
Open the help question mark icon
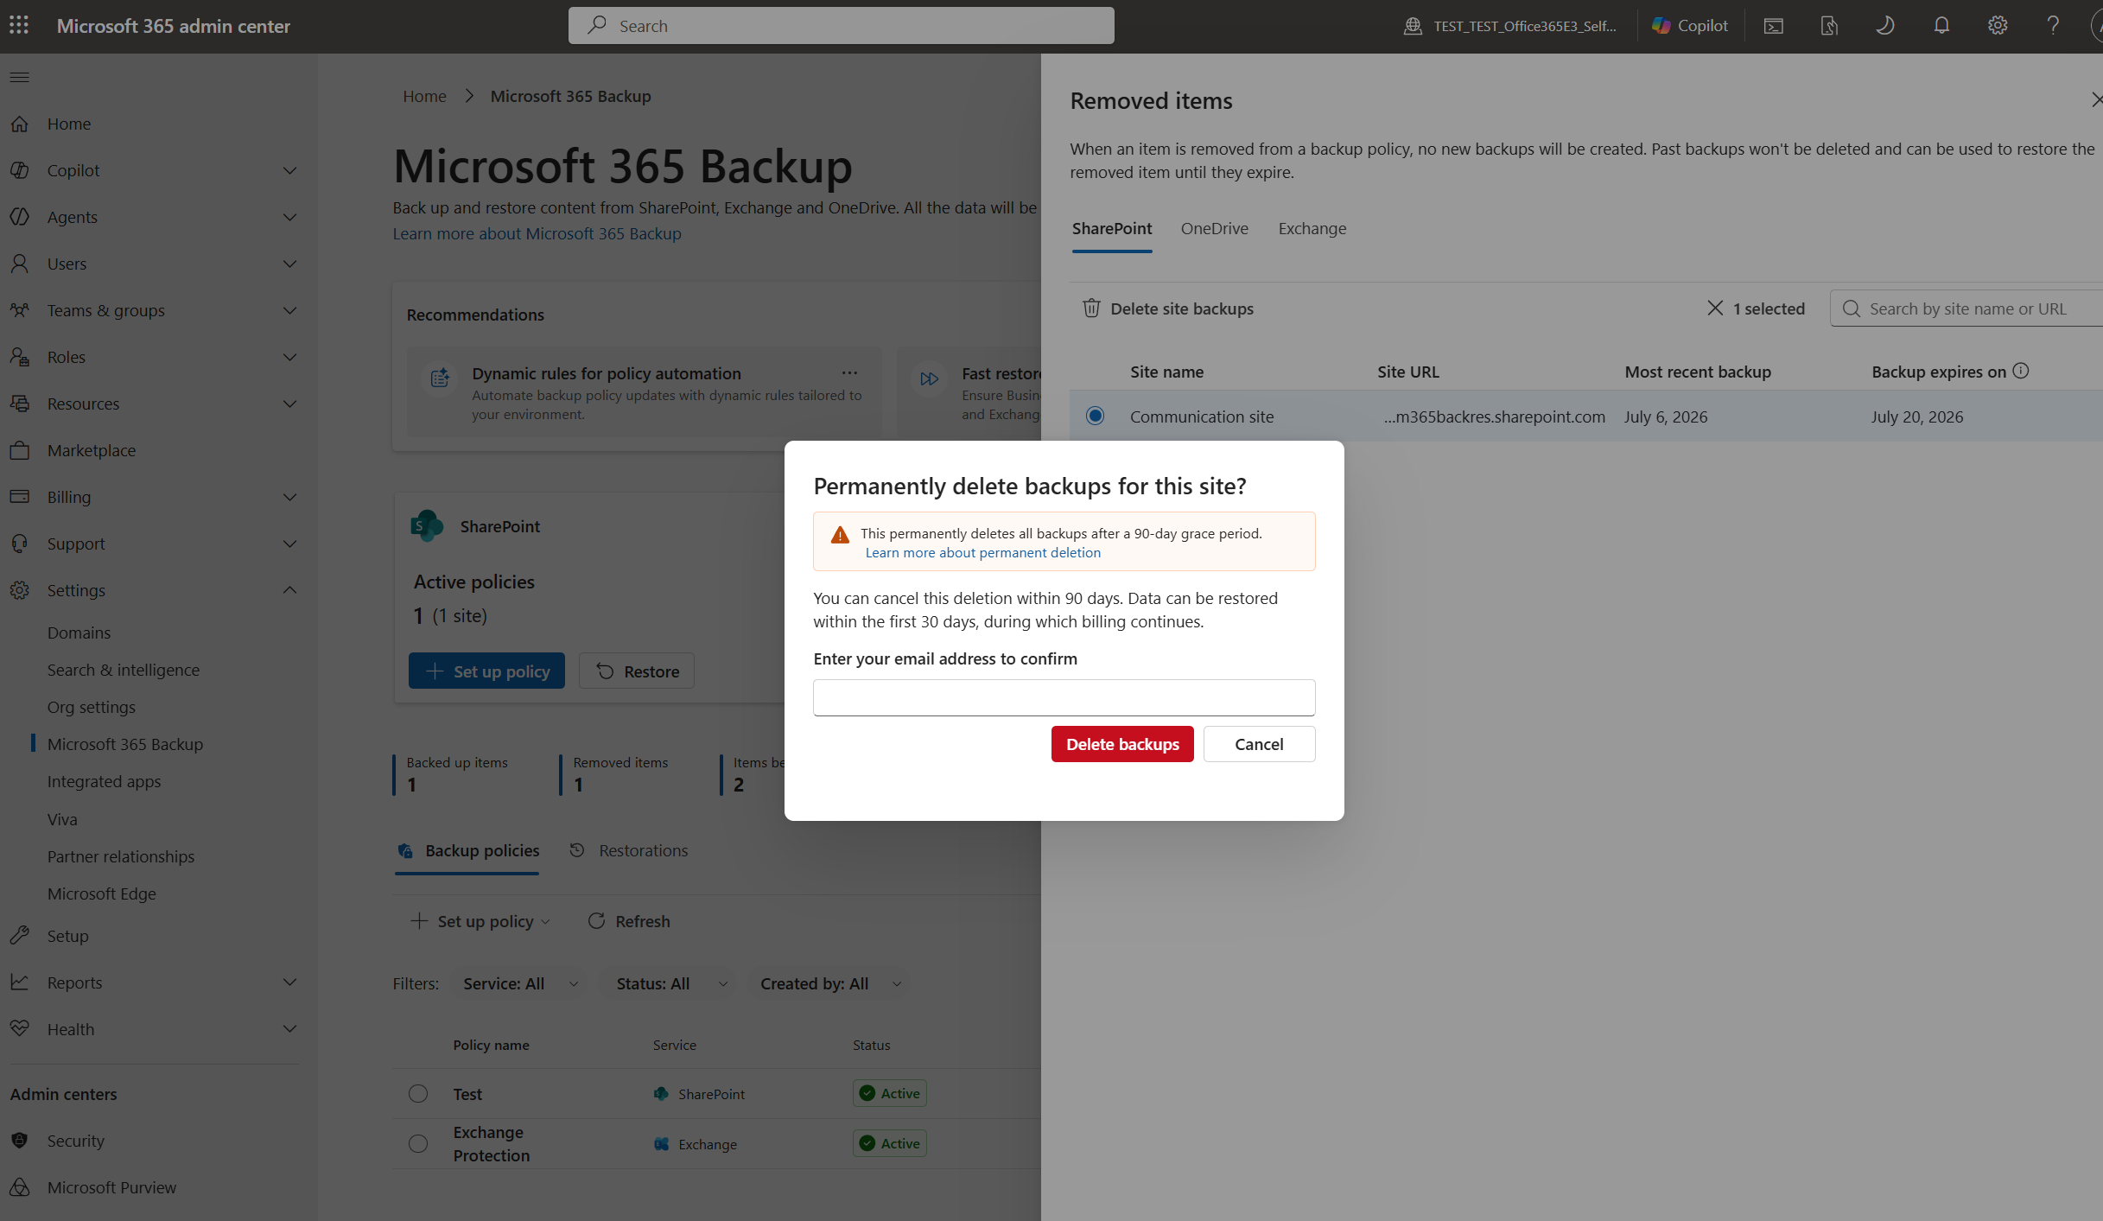2053,26
